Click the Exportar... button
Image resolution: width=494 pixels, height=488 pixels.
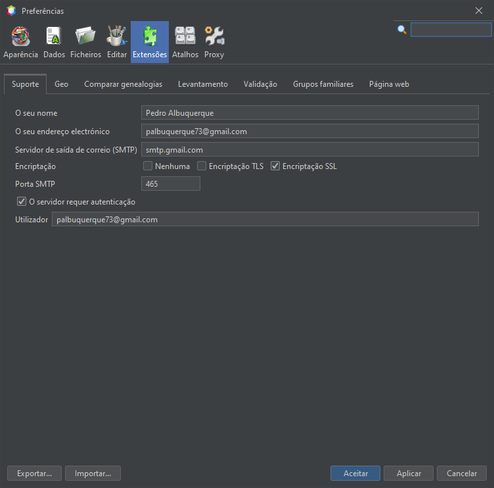click(x=34, y=473)
